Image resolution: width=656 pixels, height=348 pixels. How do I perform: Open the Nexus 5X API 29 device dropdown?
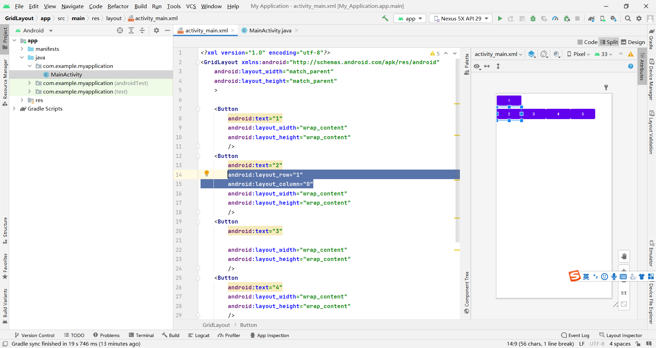tap(460, 18)
